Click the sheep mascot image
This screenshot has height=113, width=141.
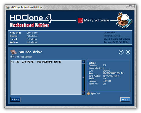[x=124, y=20]
